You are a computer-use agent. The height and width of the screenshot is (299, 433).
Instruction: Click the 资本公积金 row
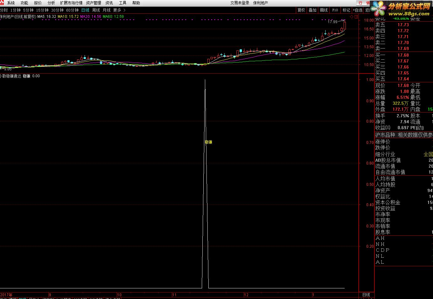(404, 202)
